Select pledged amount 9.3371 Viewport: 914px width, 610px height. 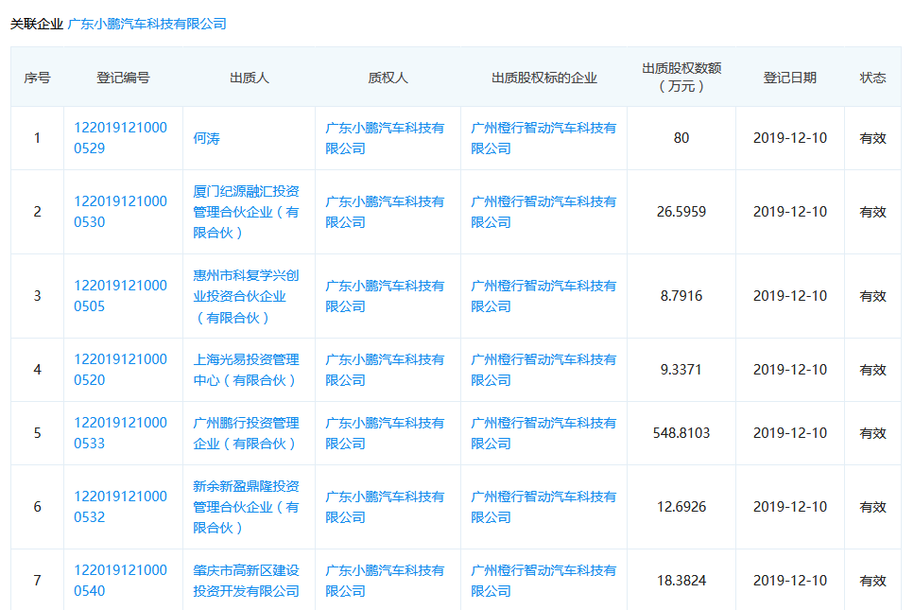[x=681, y=370]
